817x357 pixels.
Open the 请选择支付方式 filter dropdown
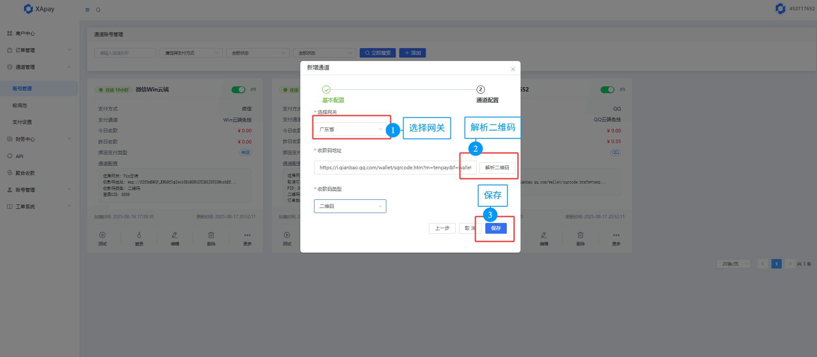click(x=191, y=53)
